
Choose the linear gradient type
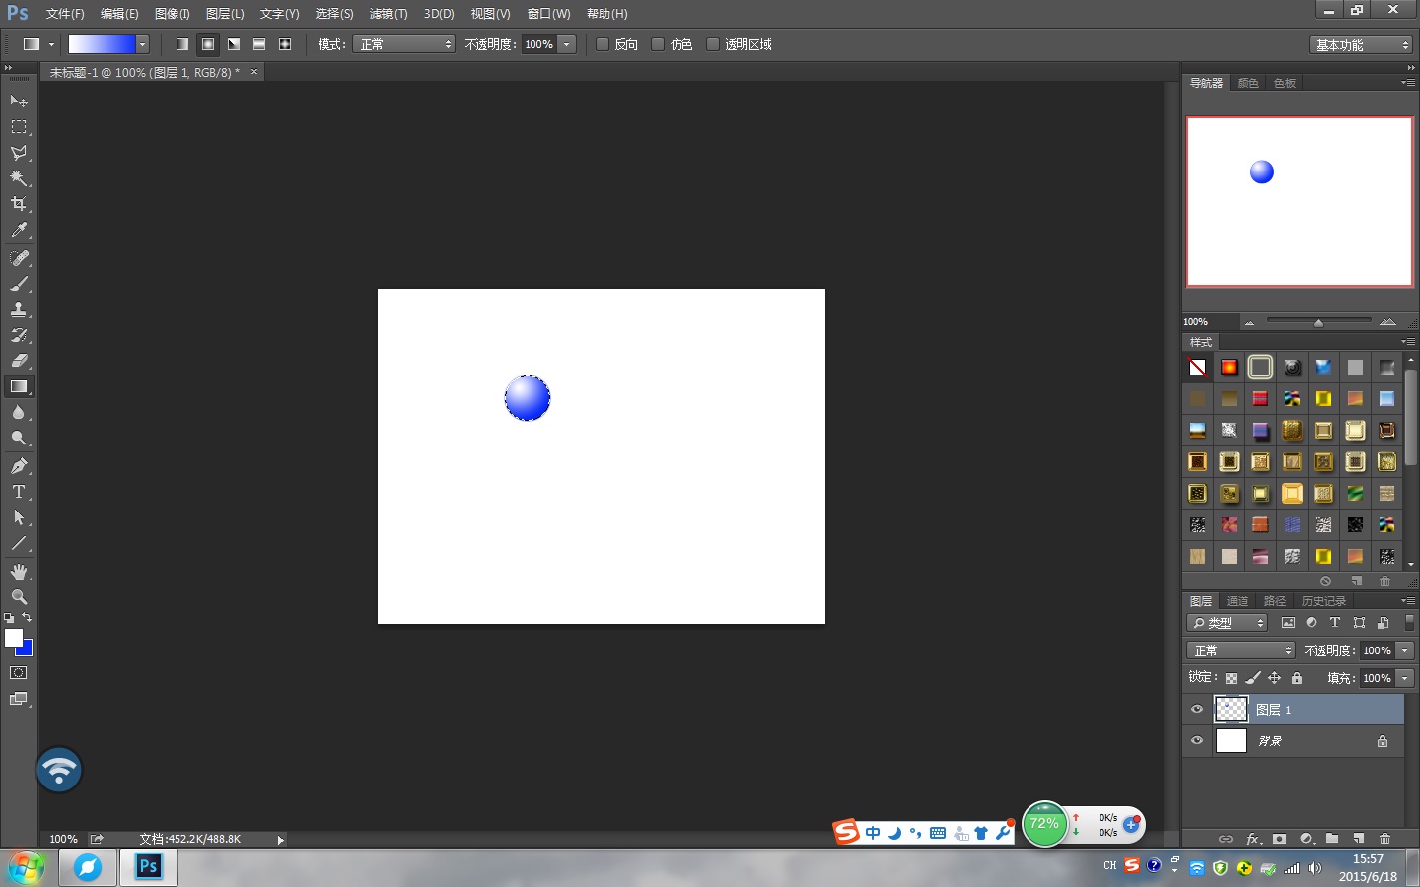tap(182, 44)
